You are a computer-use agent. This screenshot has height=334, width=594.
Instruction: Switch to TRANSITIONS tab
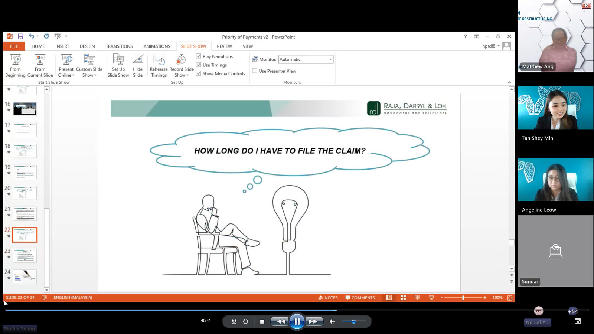[119, 46]
